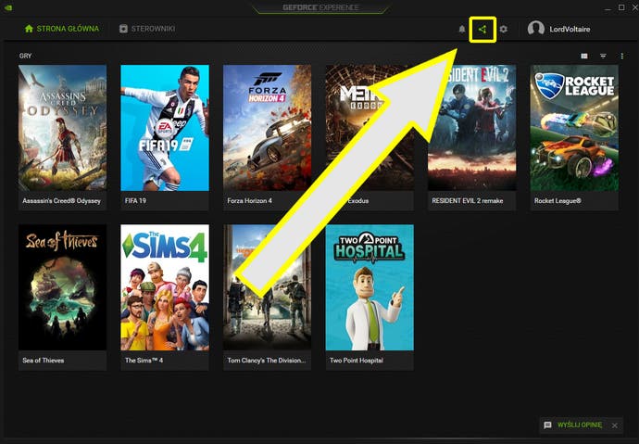639x444 pixels.
Task: Click the Sea of Thieves title label
Action: click(x=44, y=360)
